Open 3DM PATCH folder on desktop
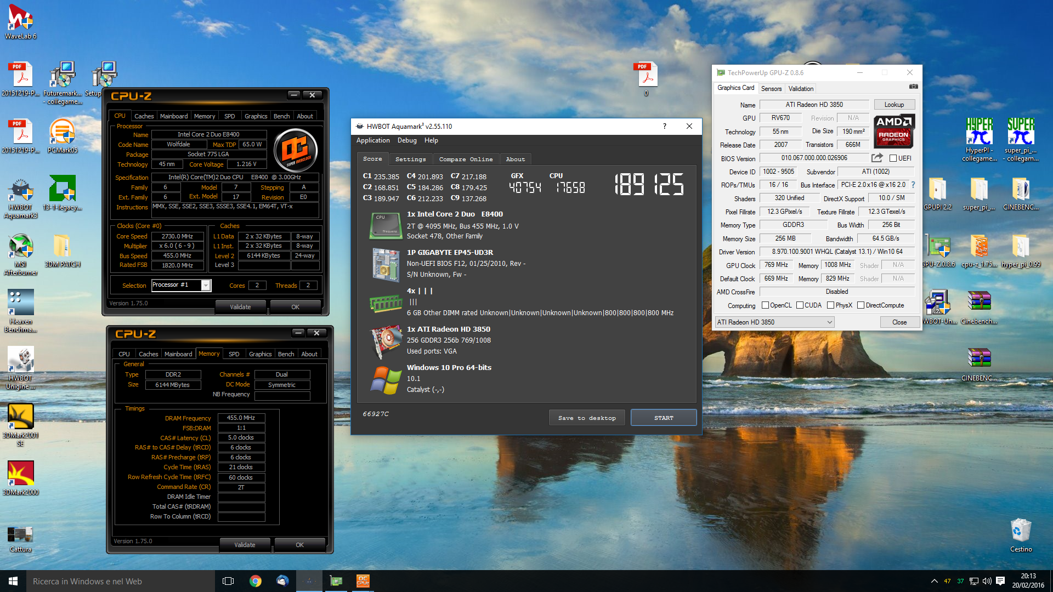1053x592 pixels. coord(63,250)
